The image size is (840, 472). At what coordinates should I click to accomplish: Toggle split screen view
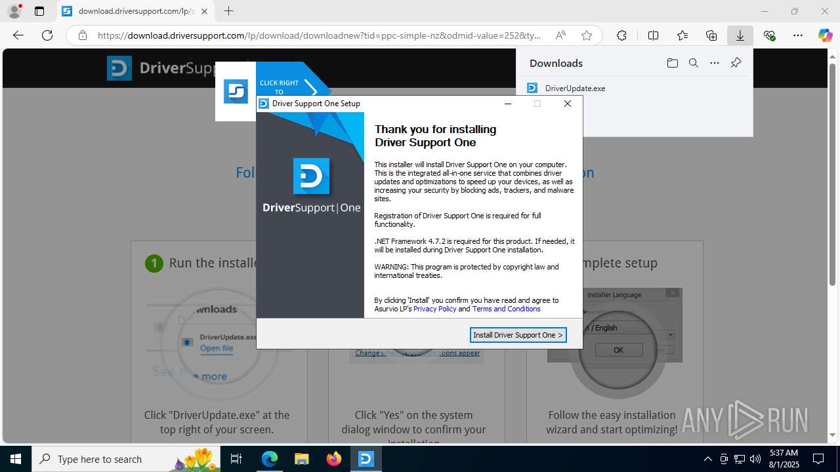(653, 35)
